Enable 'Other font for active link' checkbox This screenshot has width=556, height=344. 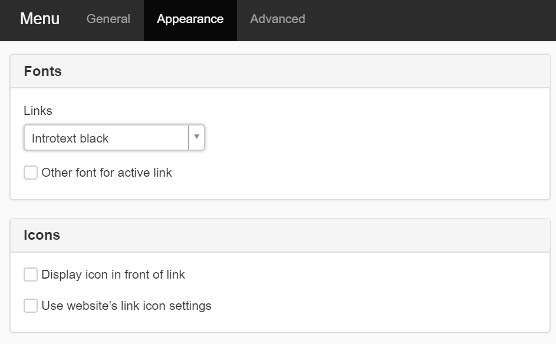[x=31, y=173]
